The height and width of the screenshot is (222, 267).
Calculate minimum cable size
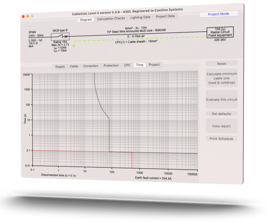click(x=221, y=78)
